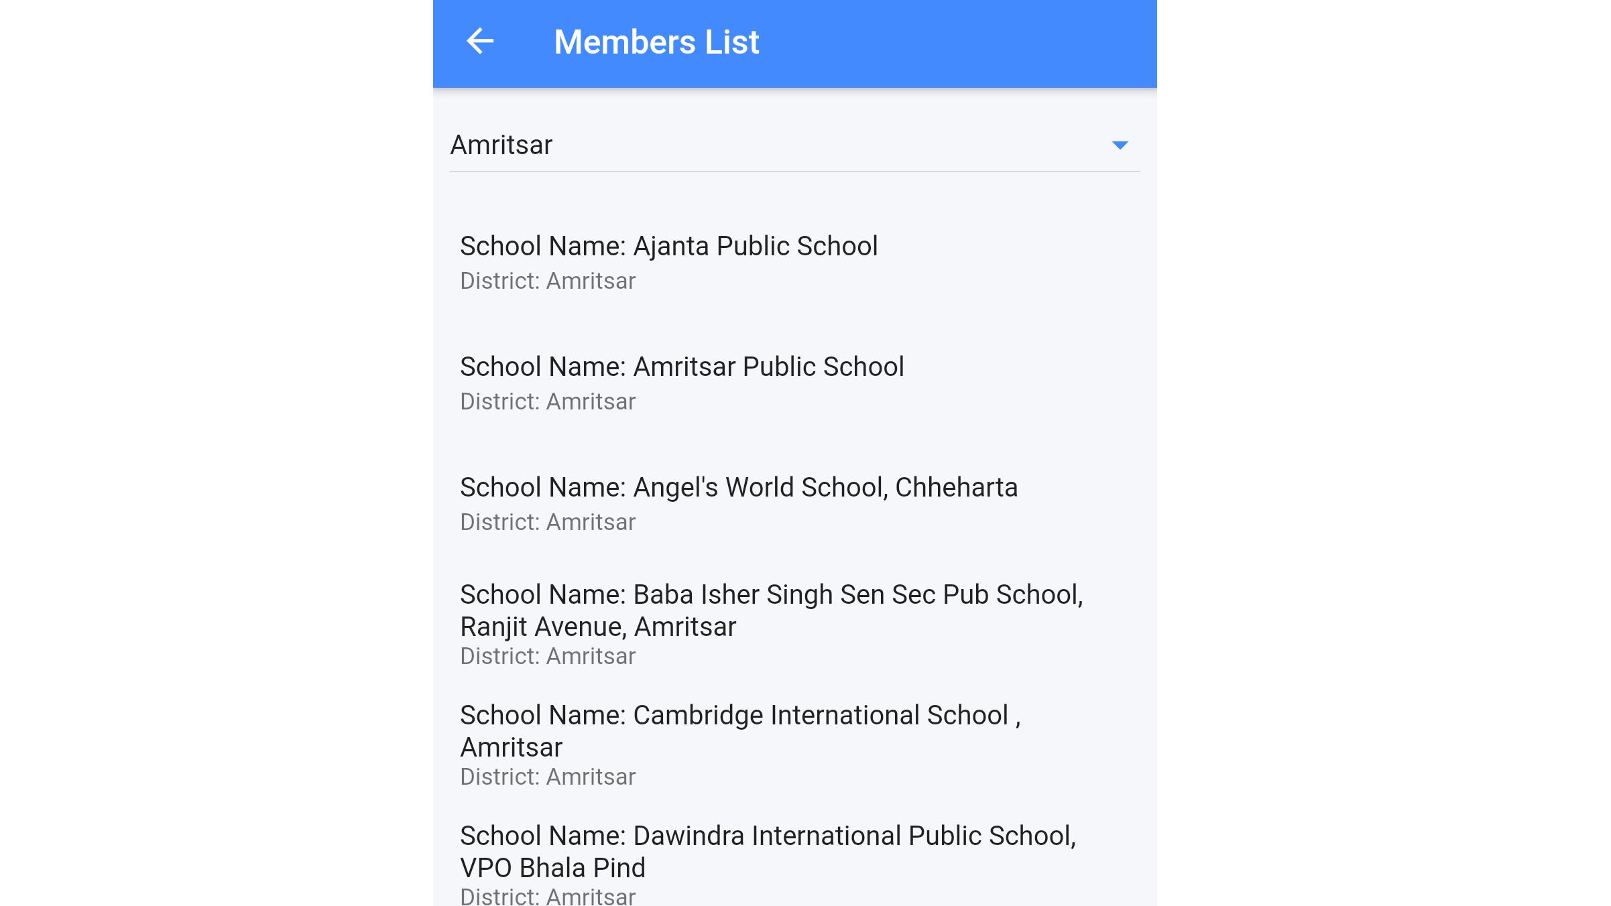Tap District line under Angel's World School
This screenshot has width=1611, height=906.
coord(548,523)
